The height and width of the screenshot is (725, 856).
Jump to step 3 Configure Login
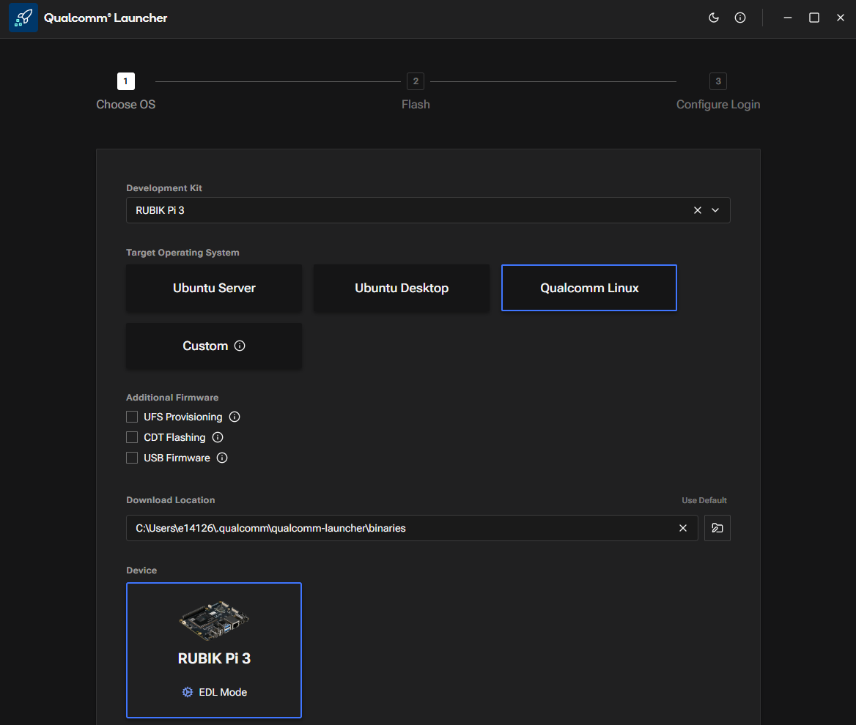(717, 81)
